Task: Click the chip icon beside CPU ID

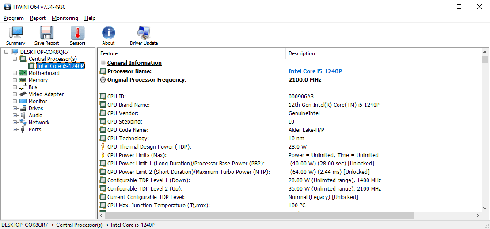Action: coord(103,96)
